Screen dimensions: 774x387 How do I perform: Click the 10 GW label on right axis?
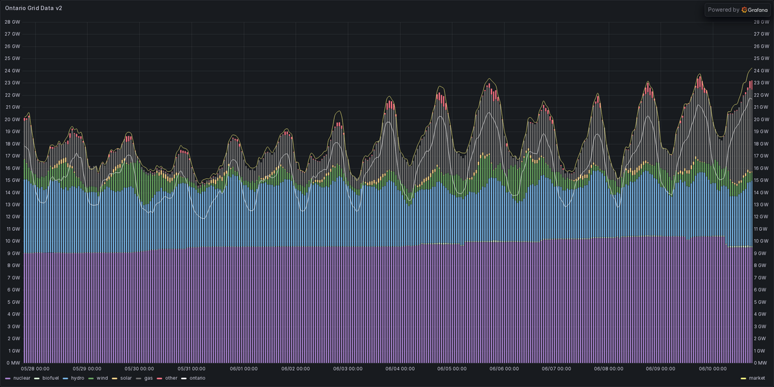pyautogui.click(x=761, y=241)
